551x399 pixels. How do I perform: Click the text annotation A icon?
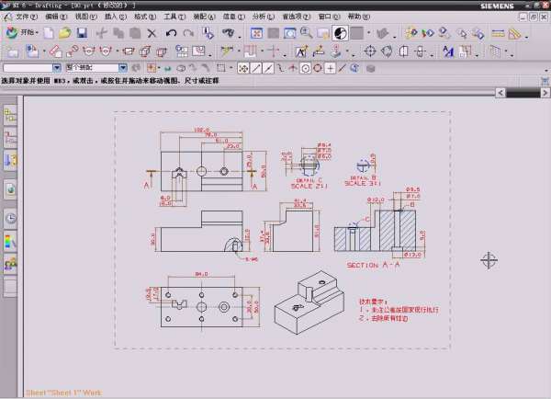(x=447, y=51)
